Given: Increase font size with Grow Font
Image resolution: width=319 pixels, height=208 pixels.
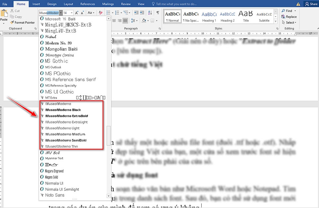Looking at the screenshot, I should 76,13.
